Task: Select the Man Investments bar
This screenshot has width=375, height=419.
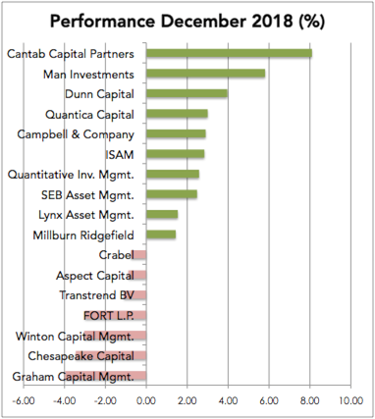Action: (205, 74)
